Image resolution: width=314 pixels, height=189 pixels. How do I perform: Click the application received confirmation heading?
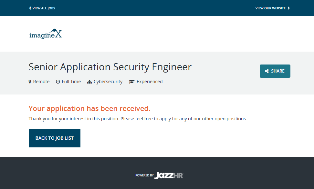coord(89,108)
